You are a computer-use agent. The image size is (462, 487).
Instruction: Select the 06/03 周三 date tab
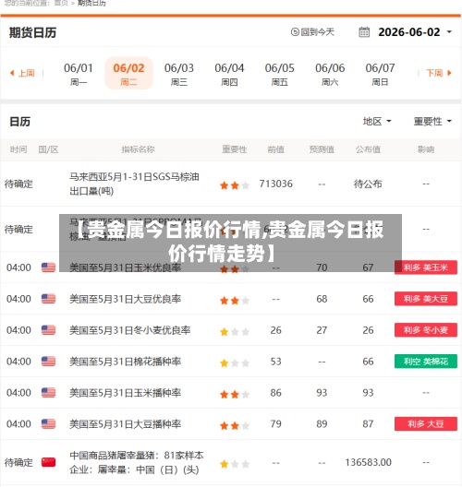coord(179,74)
